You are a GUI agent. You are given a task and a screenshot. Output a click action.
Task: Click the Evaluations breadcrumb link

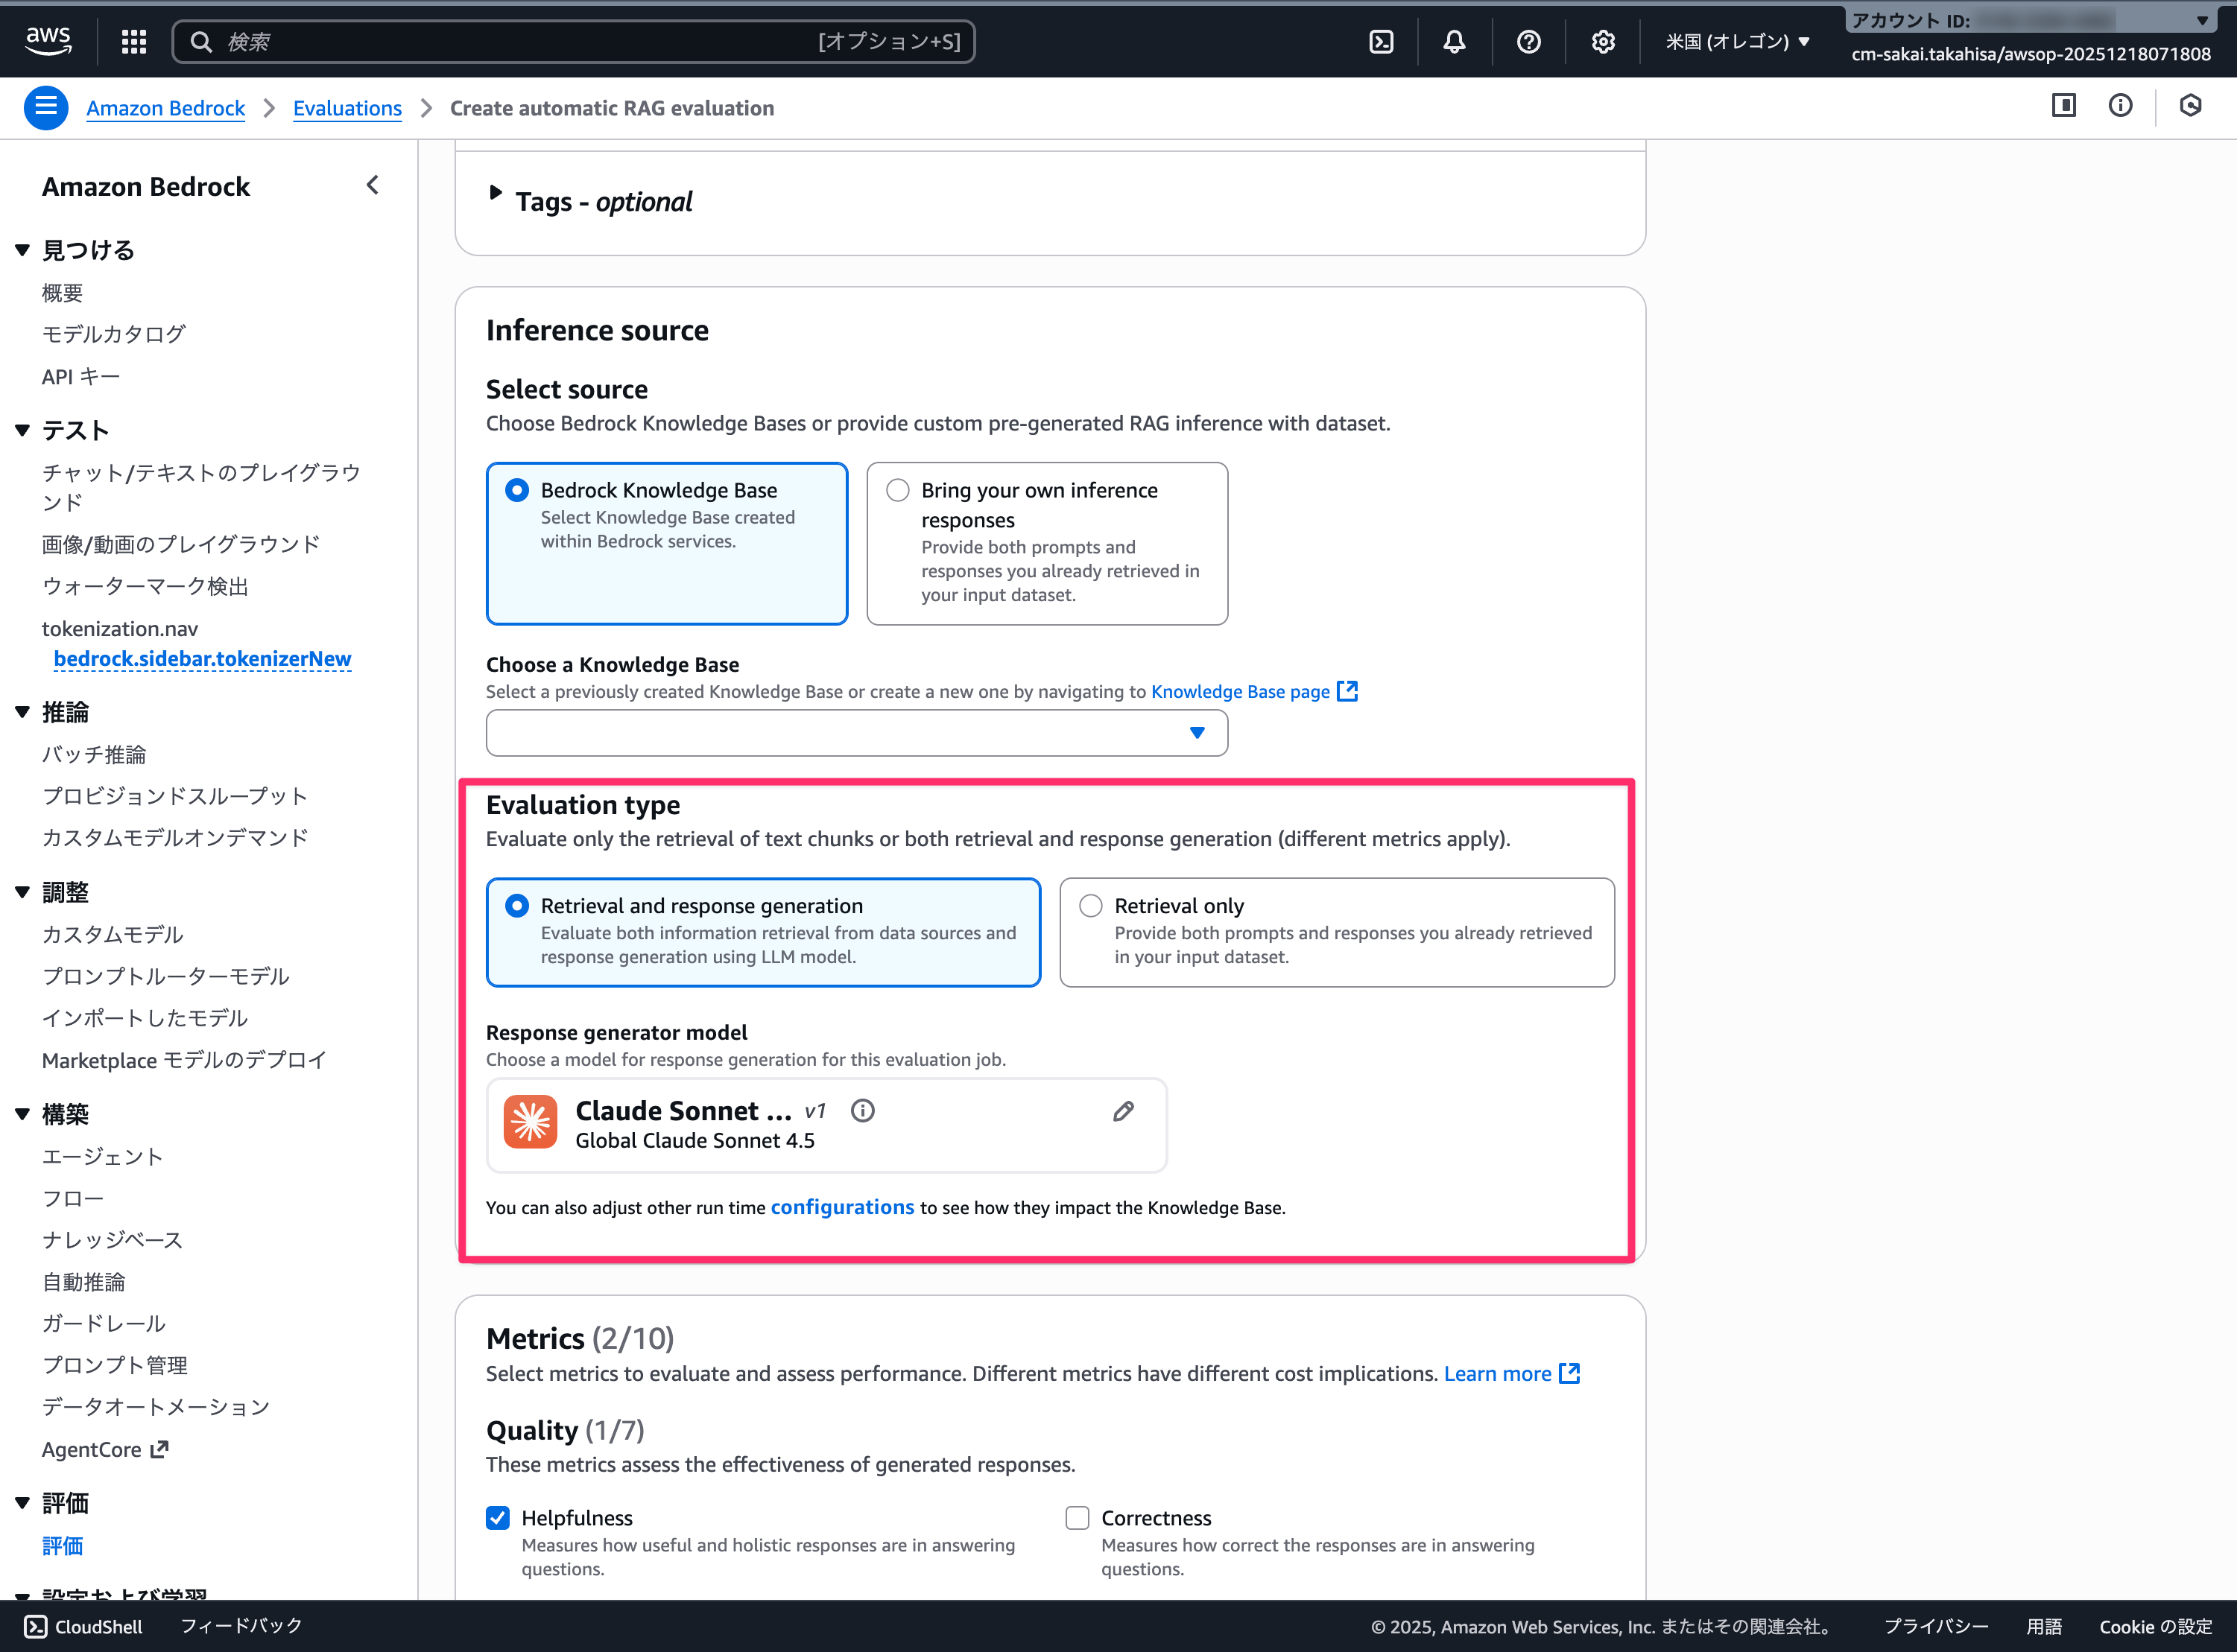347,108
